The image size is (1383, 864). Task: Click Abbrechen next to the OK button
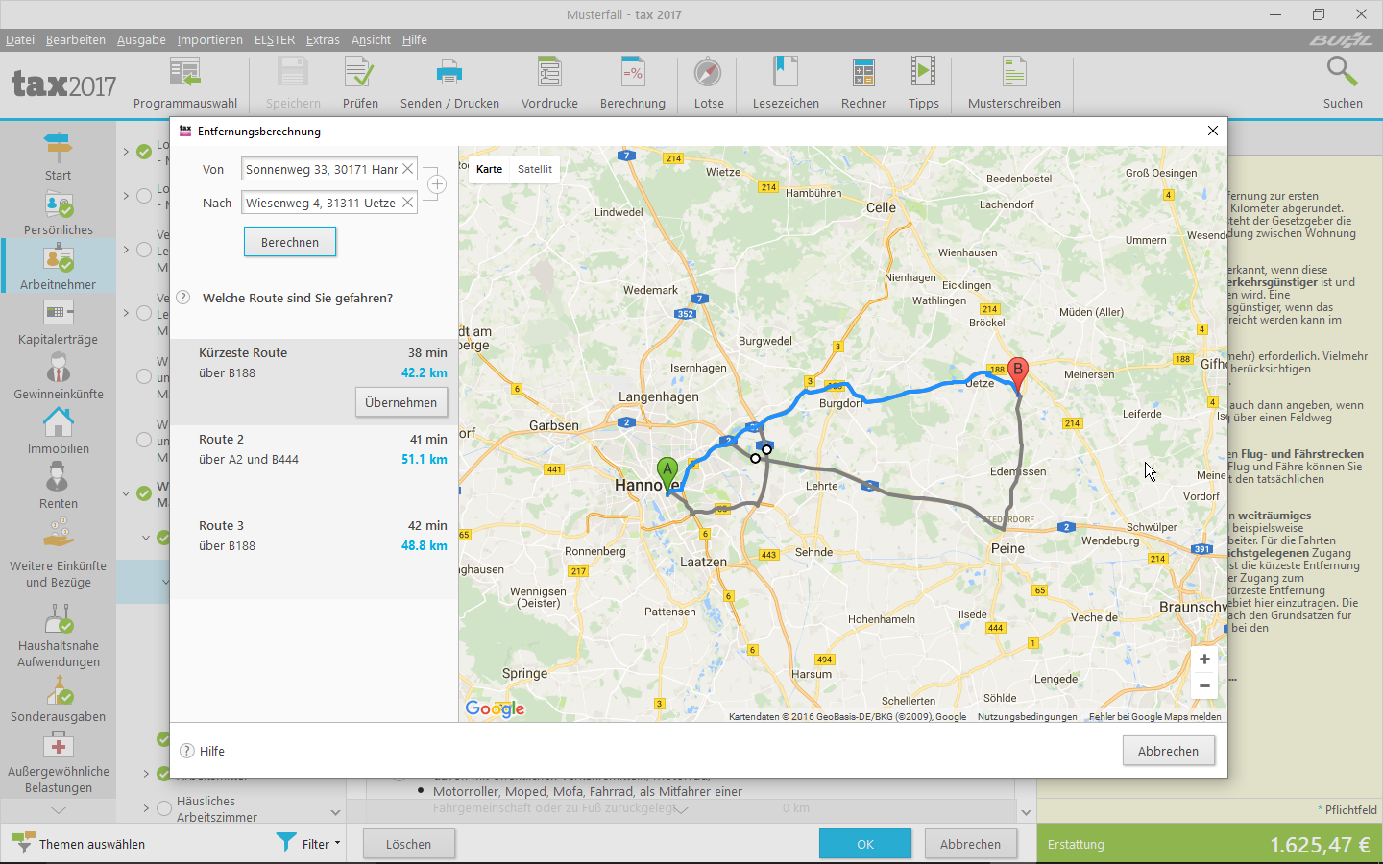(970, 844)
